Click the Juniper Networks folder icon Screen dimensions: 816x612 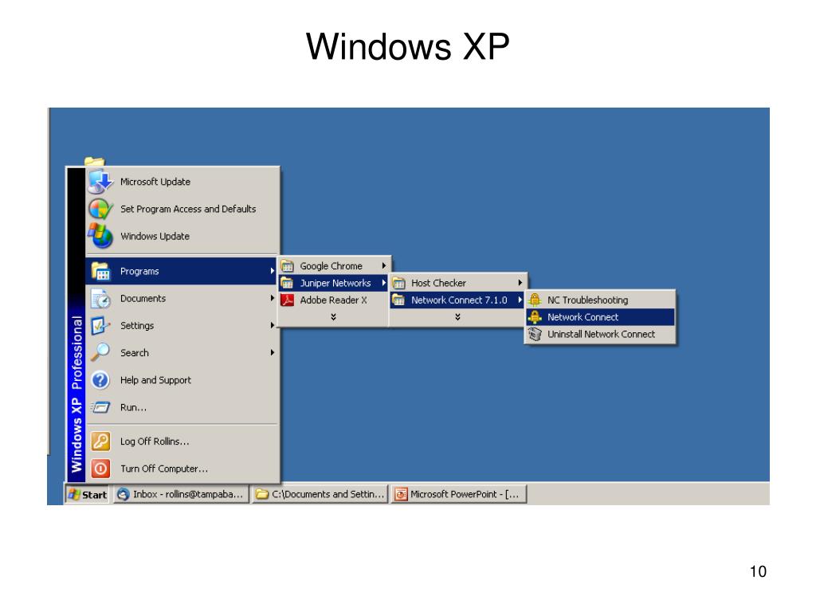(x=288, y=283)
